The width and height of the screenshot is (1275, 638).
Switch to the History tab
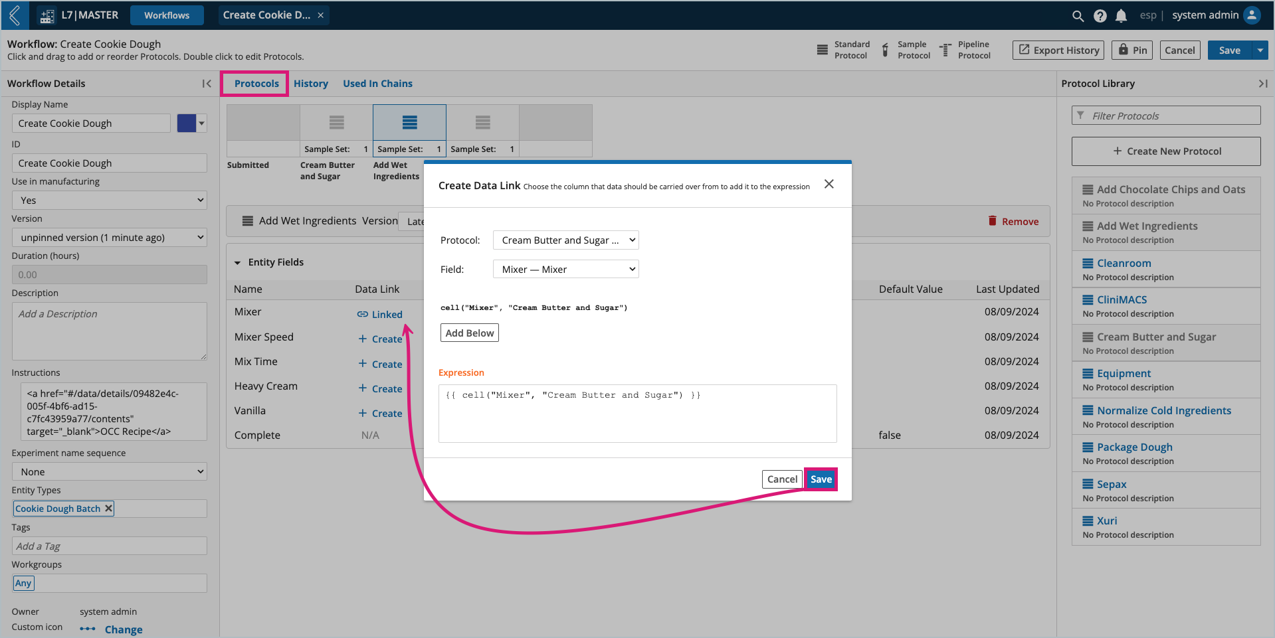(311, 84)
